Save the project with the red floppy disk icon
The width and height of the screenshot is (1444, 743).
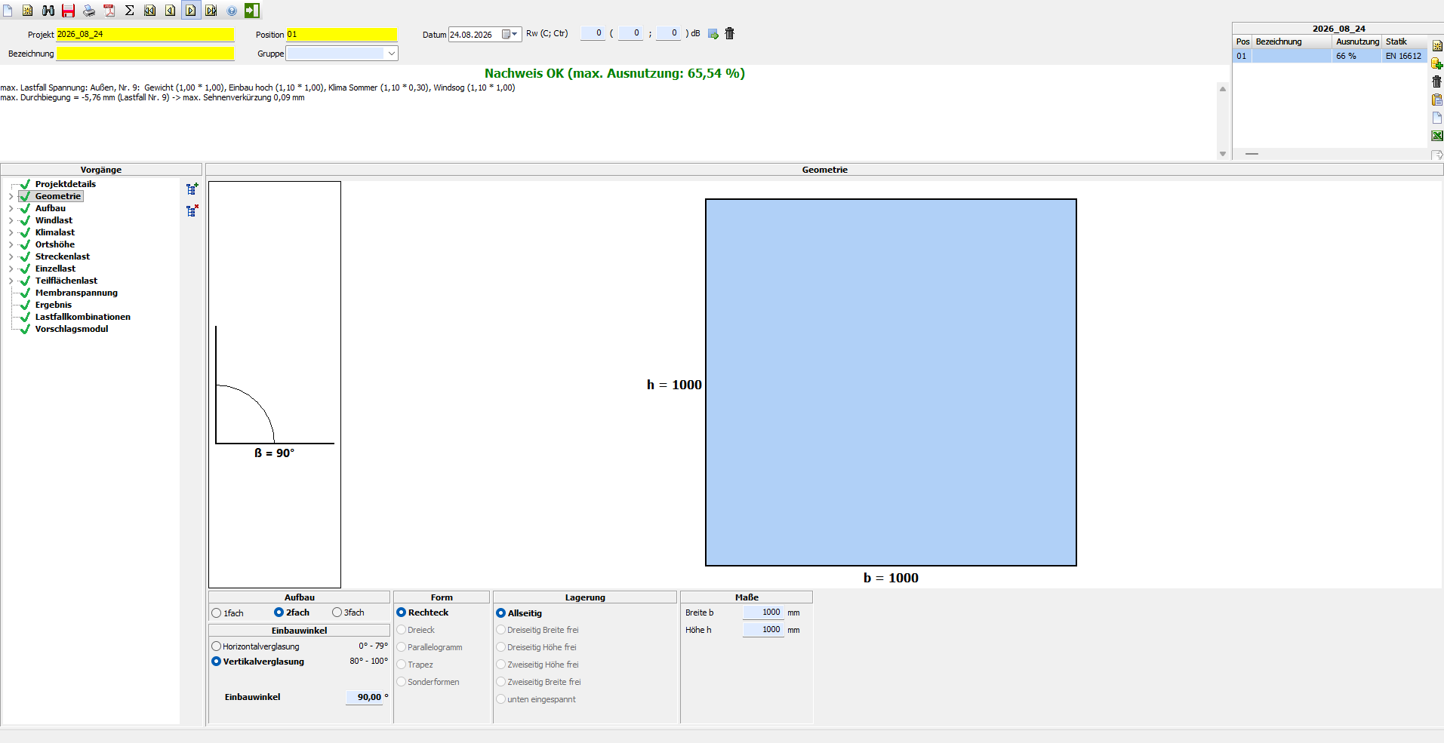pyautogui.click(x=69, y=11)
